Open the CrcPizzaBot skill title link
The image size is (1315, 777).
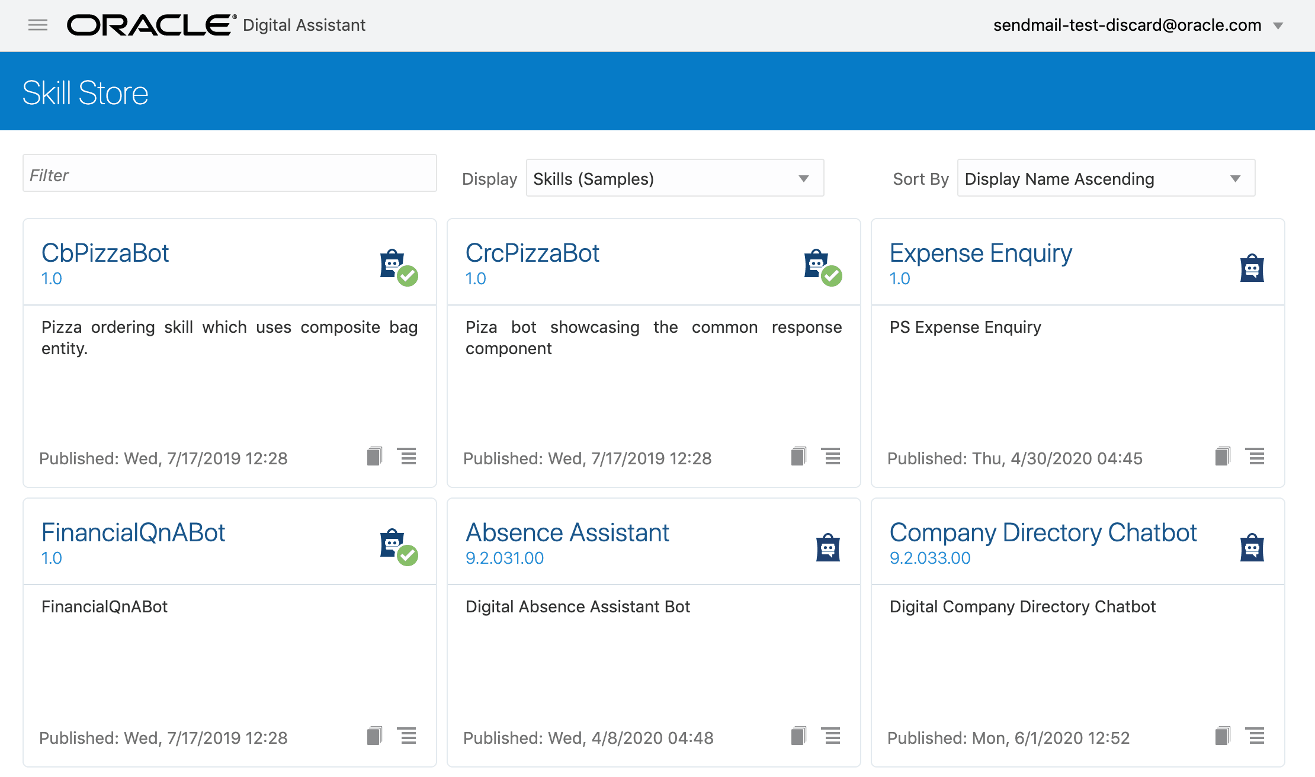[532, 253]
